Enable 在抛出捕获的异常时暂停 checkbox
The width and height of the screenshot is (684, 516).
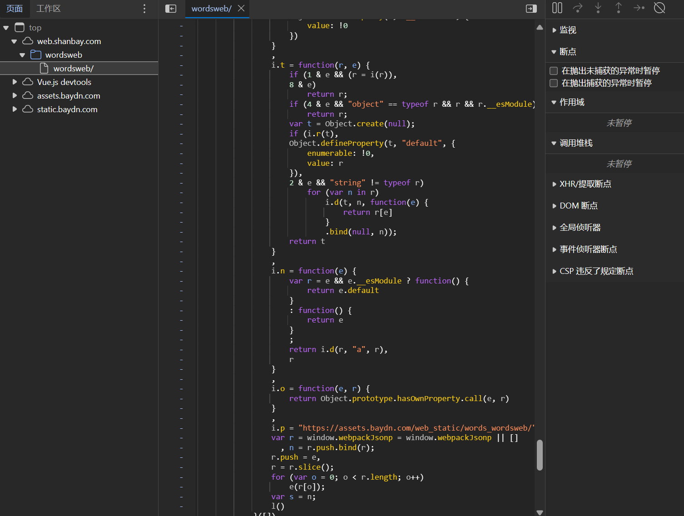pos(554,83)
